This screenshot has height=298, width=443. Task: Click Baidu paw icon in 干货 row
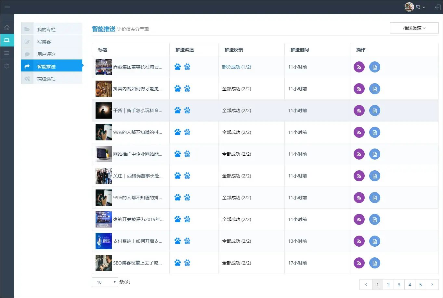[x=177, y=110]
